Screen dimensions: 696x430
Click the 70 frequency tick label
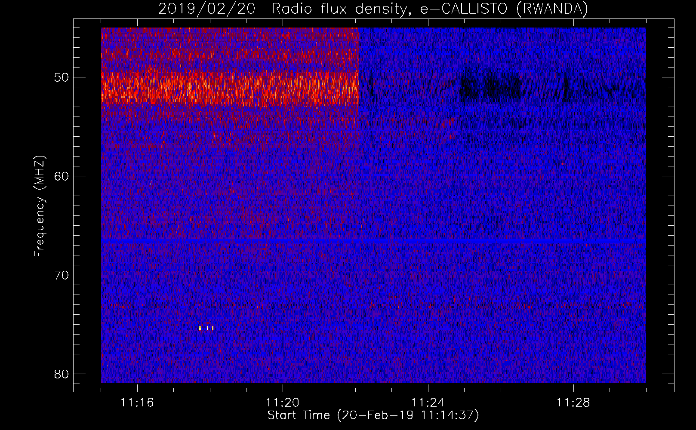tap(62, 275)
